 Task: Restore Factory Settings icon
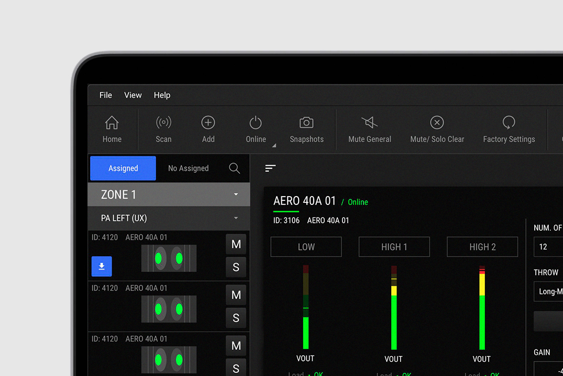509,123
